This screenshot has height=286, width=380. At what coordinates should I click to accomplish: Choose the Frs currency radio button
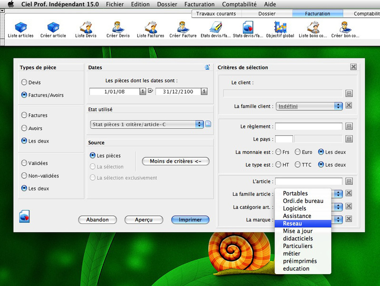278,152
